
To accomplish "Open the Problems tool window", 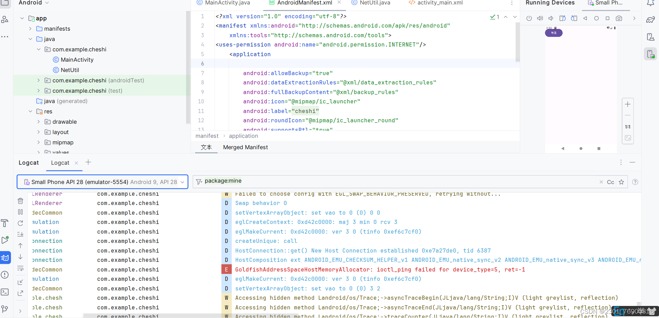I will [x=5, y=275].
